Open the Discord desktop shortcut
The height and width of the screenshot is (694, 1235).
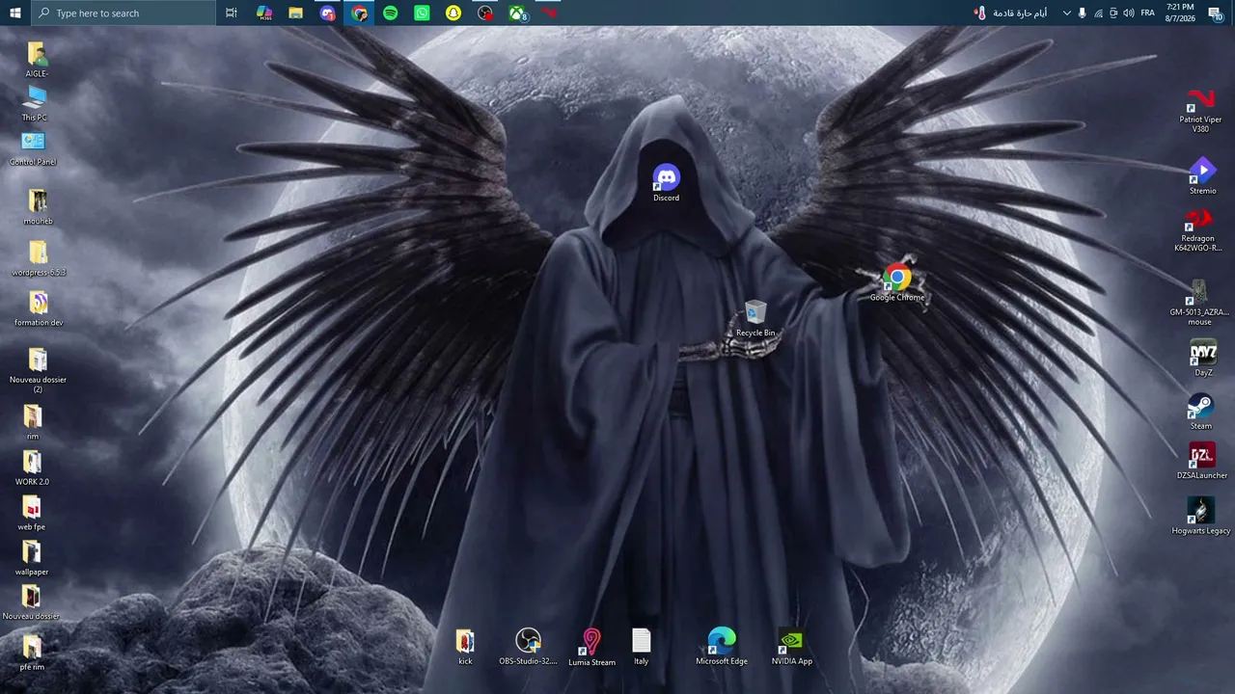[x=666, y=183]
